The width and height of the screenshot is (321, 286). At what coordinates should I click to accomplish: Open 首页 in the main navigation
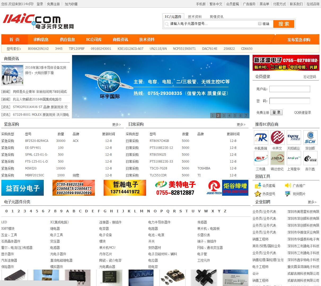coord(15,39)
